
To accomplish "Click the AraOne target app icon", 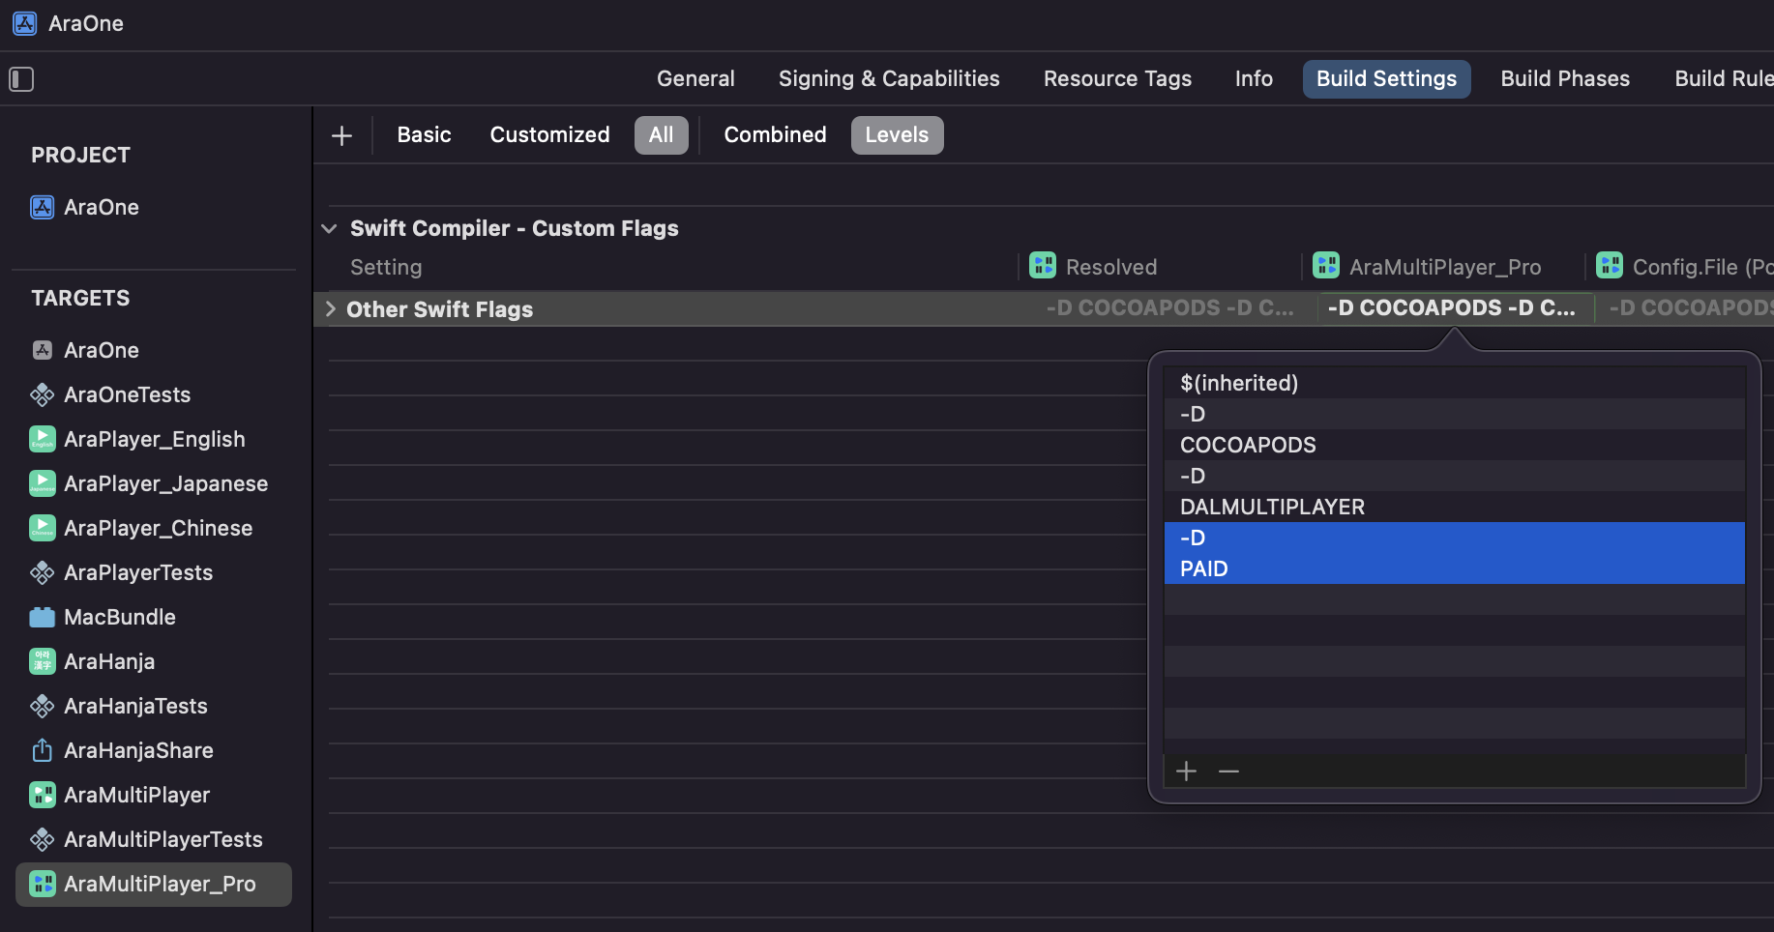I will tap(43, 350).
